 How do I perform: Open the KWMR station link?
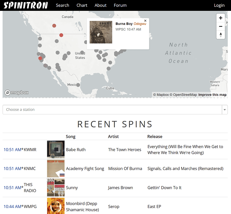pos(30,150)
